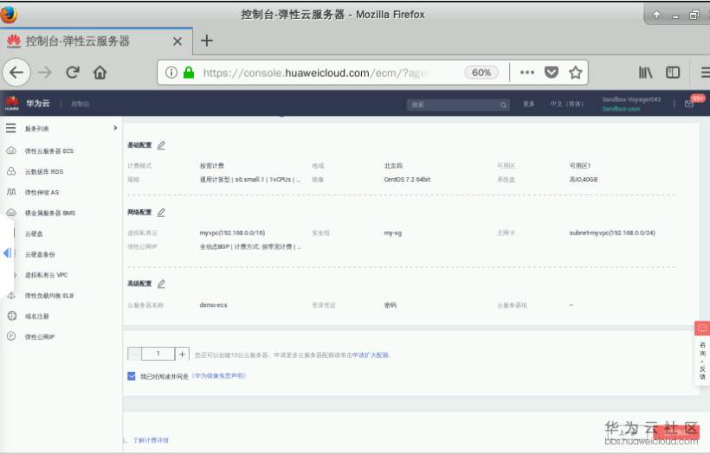
Task: Open the Firefox library icon
Action: pyautogui.click(x=645, y=73)
